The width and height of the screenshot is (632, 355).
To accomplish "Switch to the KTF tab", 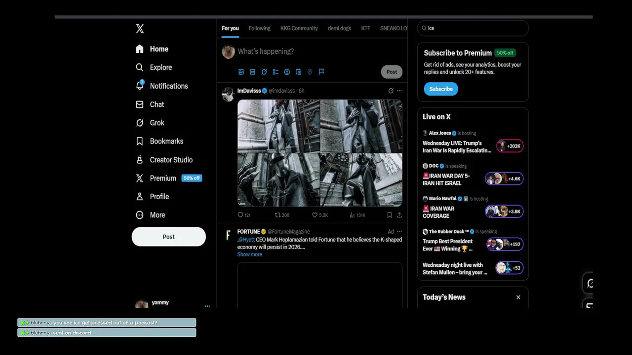I will [365, 28].
